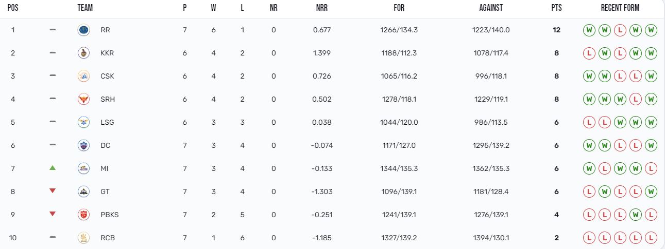This screenshot has width=665, height=249.
Task: Open the CSK team logo
Action: (83, 76)
